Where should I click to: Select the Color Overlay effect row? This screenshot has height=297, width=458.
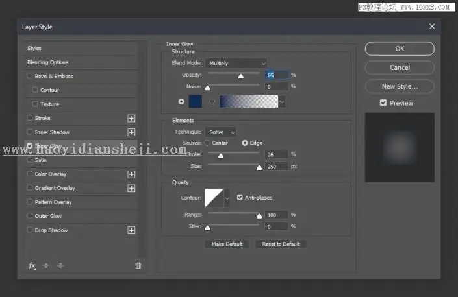pyautogui.click(x=81, y=174)
